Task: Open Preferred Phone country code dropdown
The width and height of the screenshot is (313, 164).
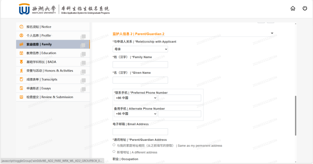Action: point(135,98)
